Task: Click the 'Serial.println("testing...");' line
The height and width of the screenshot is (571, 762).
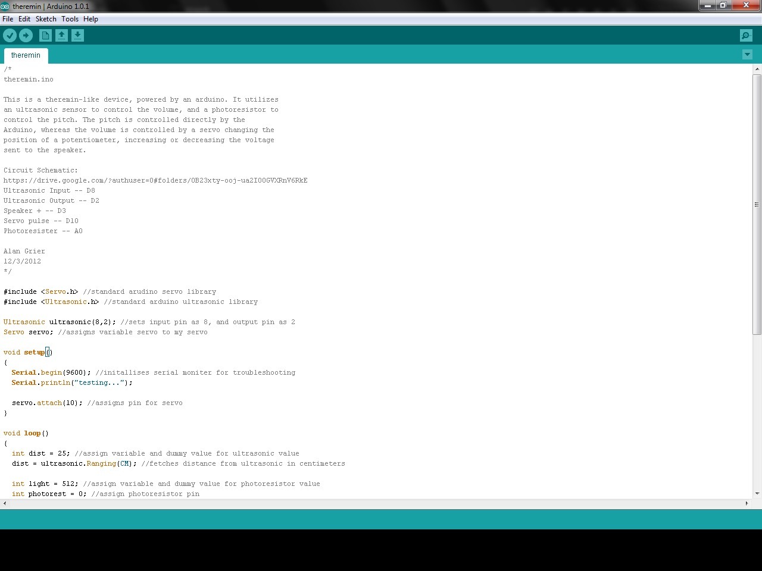Action: (72, 382)
